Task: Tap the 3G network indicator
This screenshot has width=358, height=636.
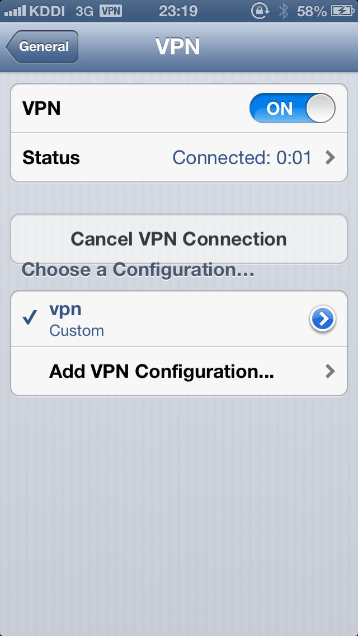Action: (x=84, y=11)
